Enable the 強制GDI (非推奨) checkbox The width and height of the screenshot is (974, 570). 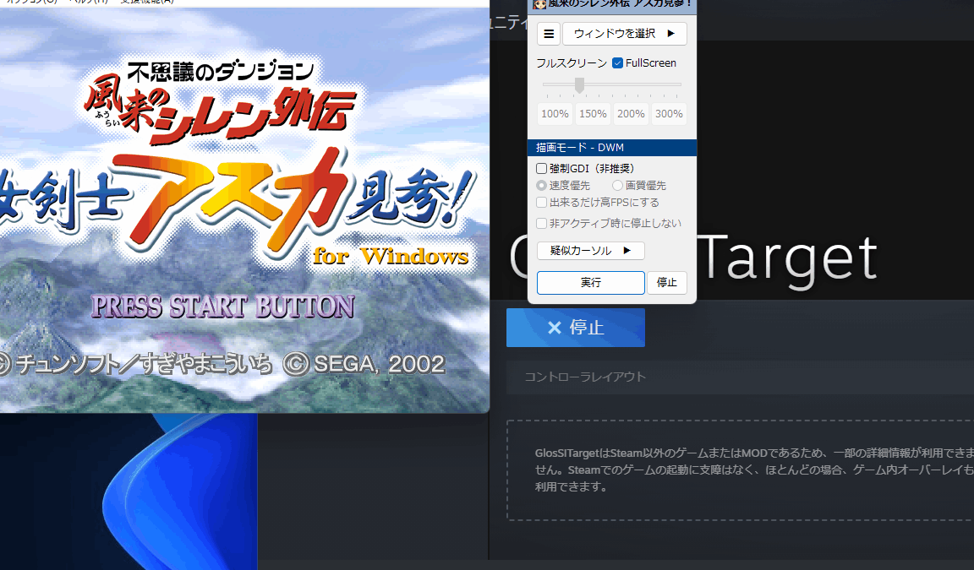pos(539,167)
